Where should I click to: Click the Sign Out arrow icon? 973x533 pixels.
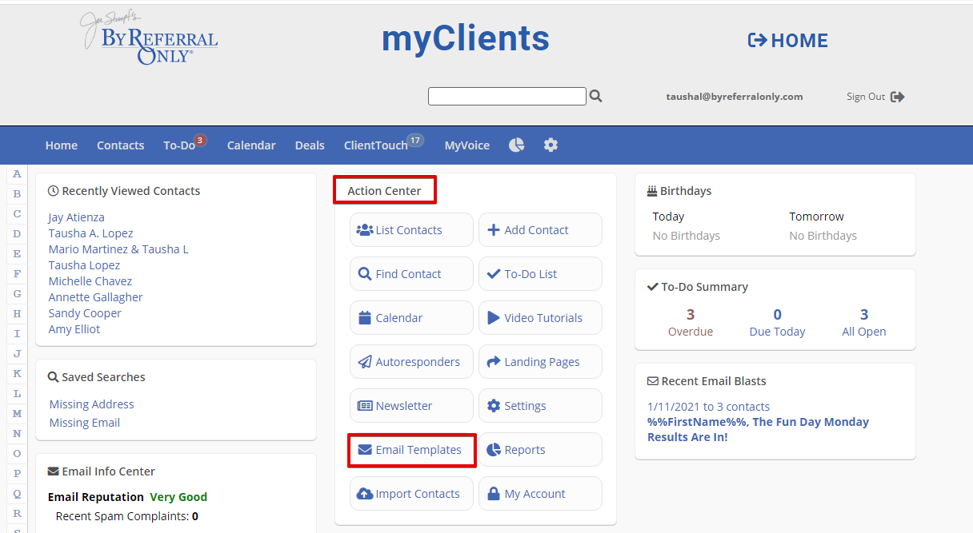(898, 97)
